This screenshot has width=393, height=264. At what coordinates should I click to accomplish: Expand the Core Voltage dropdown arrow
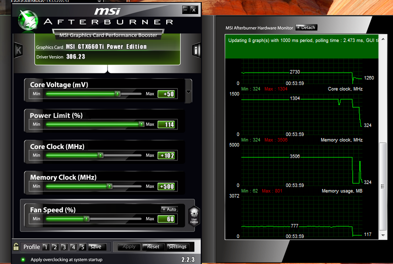click(x=188, y=92)
